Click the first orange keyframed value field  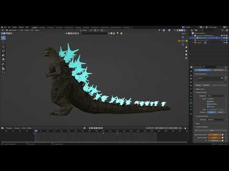(x=215, y=135)
